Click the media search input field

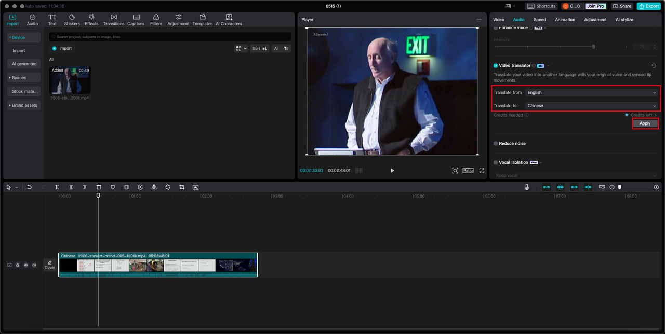click(170, 37)
